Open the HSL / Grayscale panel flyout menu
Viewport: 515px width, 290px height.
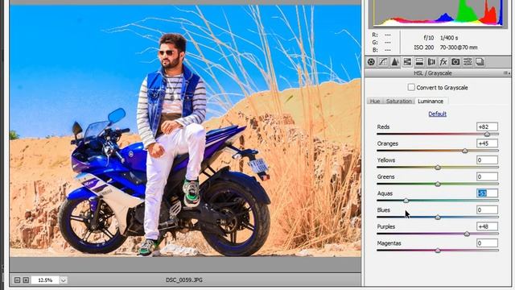506,73
